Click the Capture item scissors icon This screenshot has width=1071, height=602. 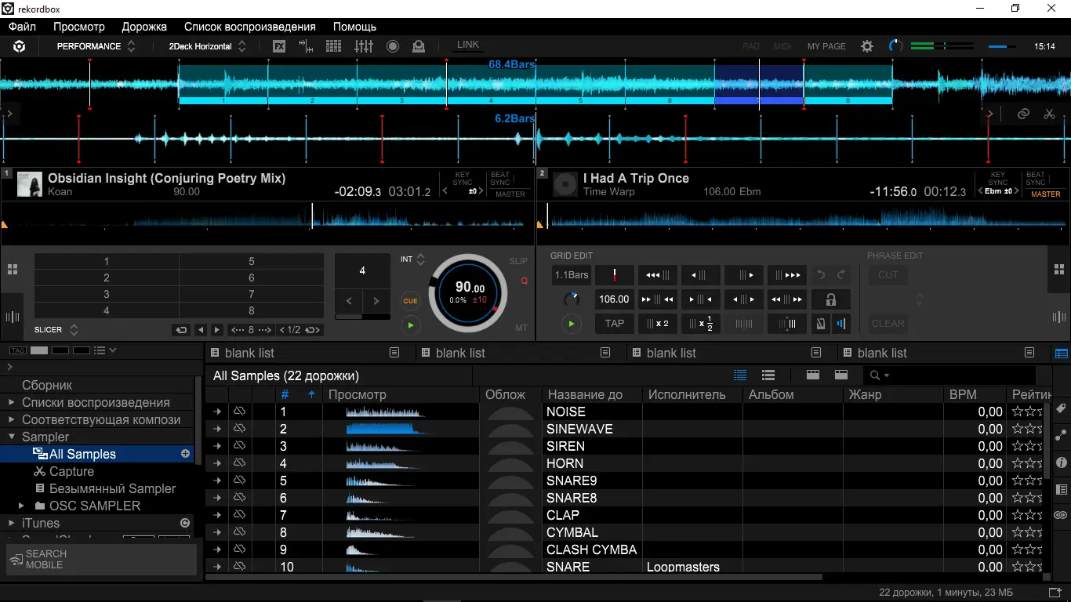[40, 471]
